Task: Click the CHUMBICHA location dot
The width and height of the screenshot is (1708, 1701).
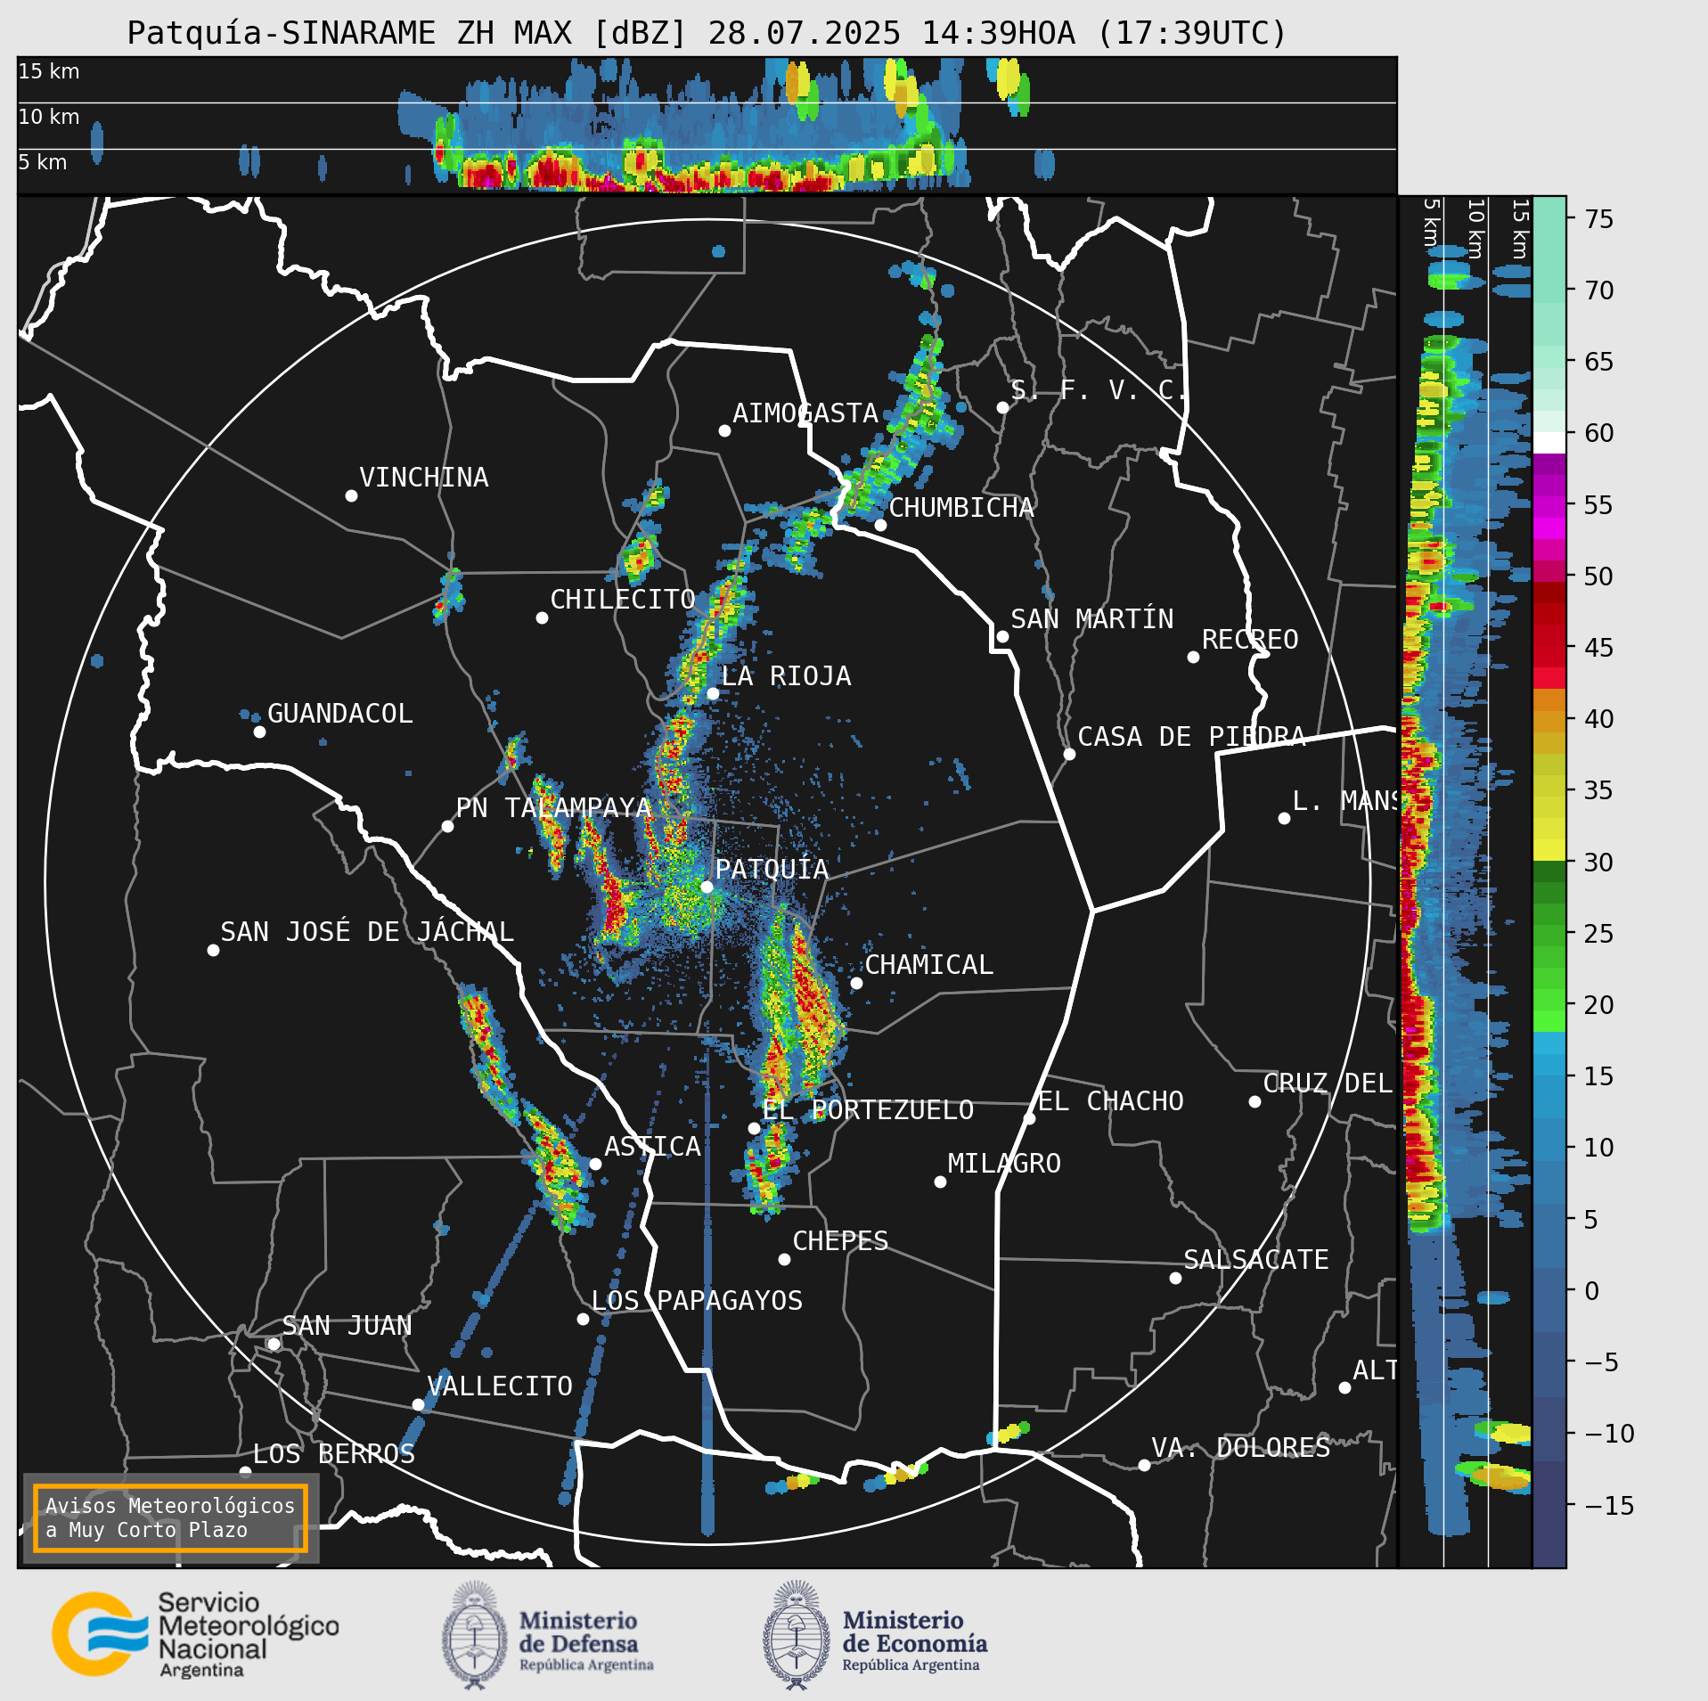Action: 880,525
